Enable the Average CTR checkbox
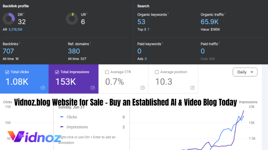The width and height of the screenshot is (268, 150). click(107, 72)
